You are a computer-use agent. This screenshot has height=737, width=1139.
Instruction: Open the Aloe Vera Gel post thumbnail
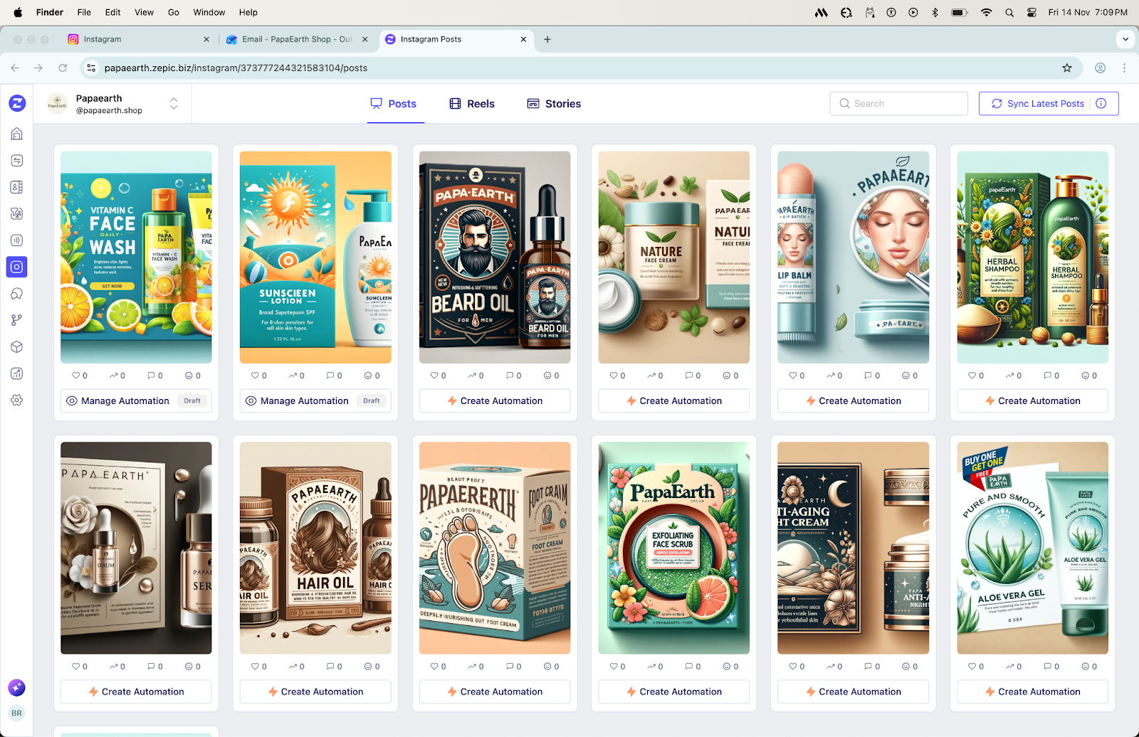(1032, 548)
